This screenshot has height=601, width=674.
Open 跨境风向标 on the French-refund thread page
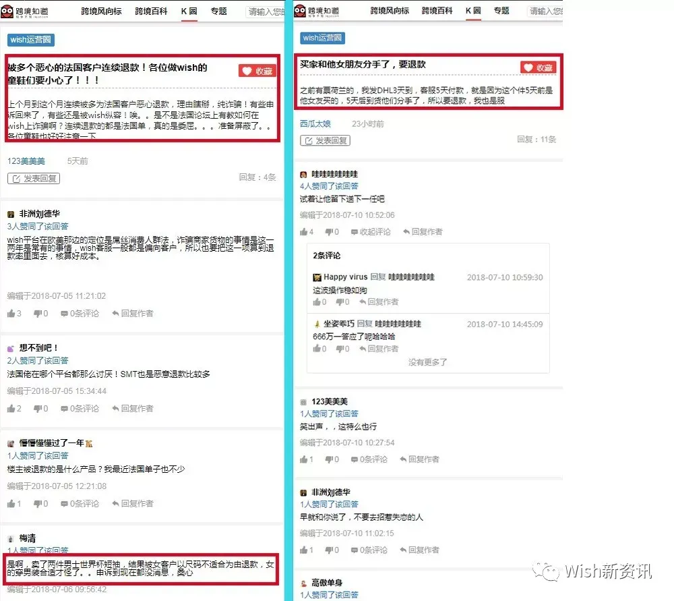pos(102,11)
